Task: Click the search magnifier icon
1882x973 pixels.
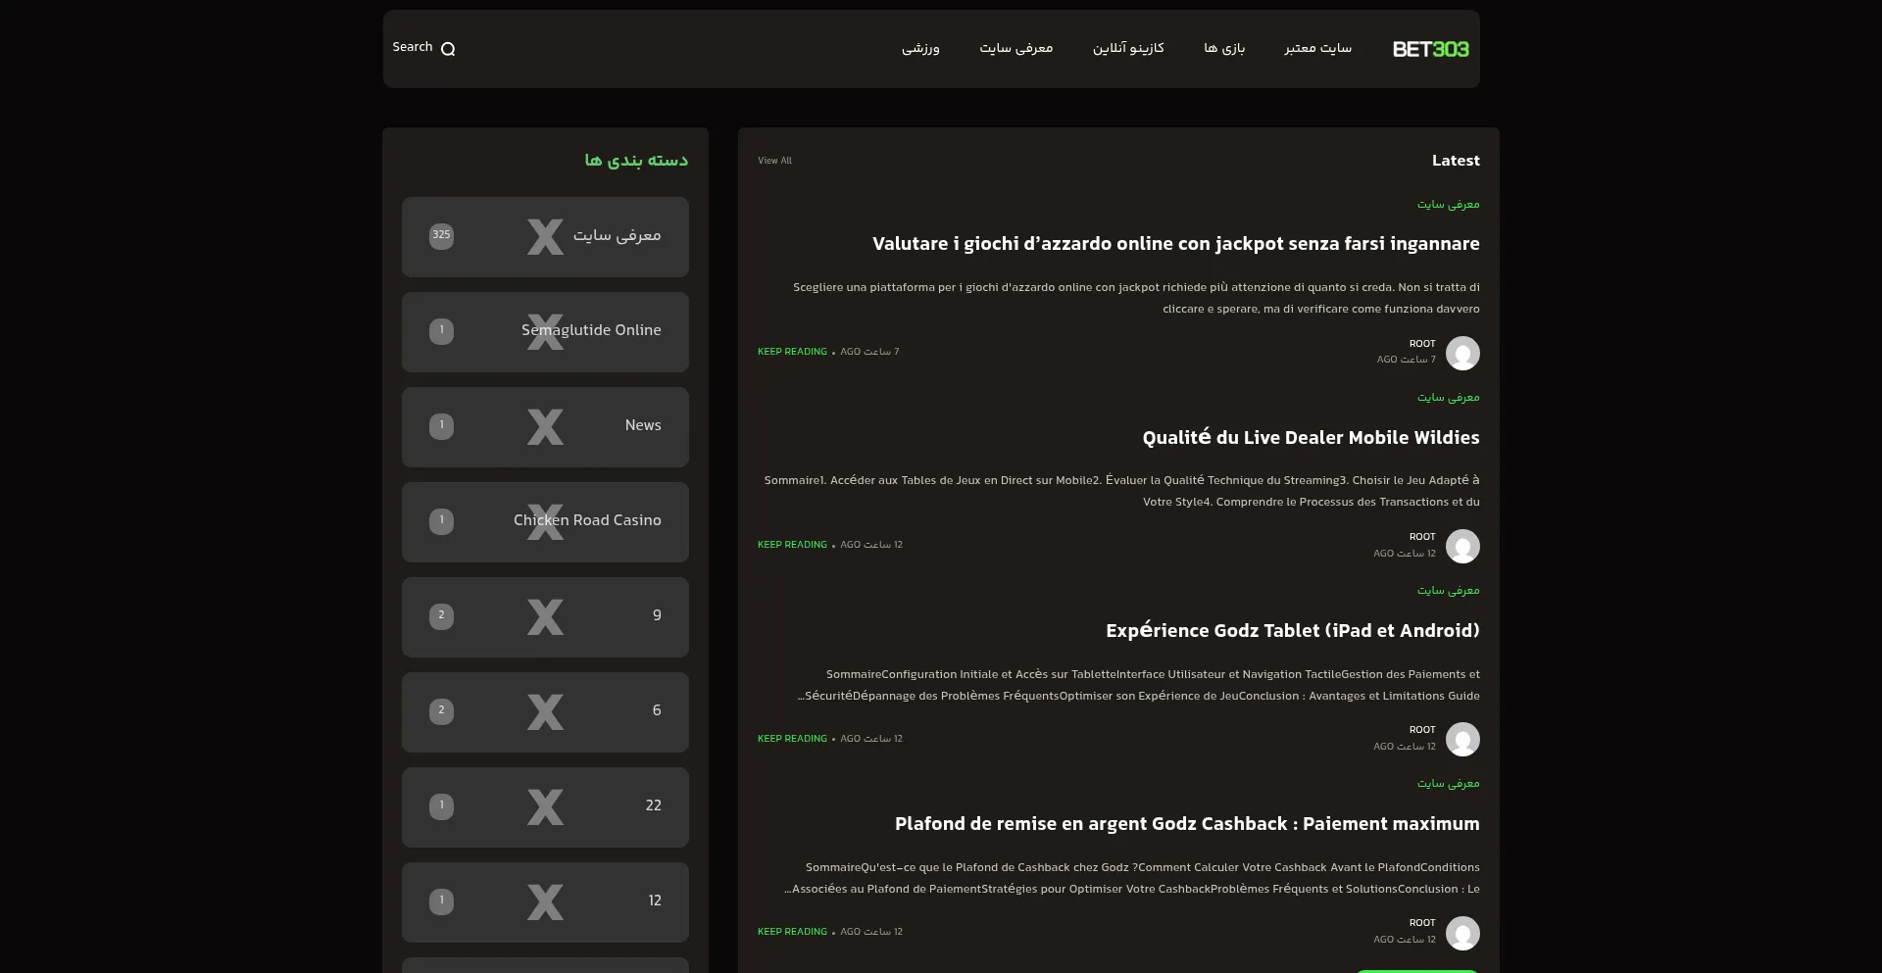Action: (448, 49)
